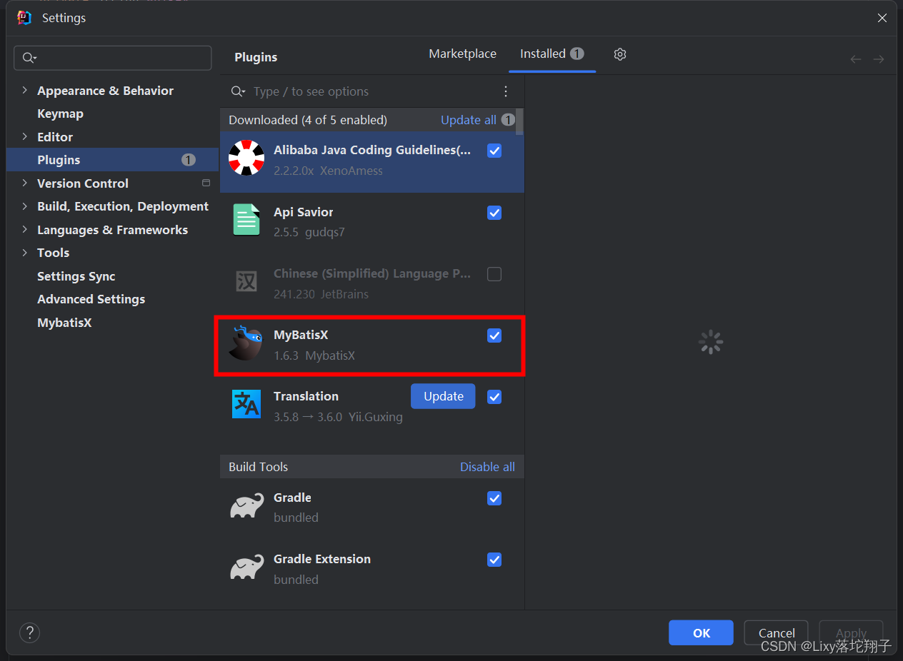The image size is (903, 661).
Task: Focus the 'Type / to see options' field
Action: pyautogui.click(x=371, y=91)
